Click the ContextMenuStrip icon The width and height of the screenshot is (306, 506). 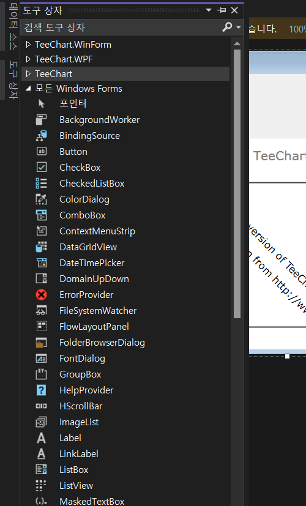pyautogui.click(x=42, y=231)
